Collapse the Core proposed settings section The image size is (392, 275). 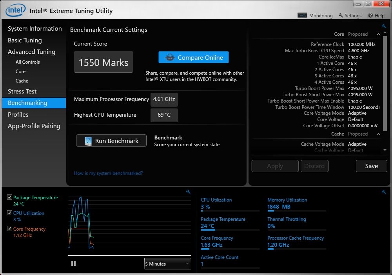378,34
